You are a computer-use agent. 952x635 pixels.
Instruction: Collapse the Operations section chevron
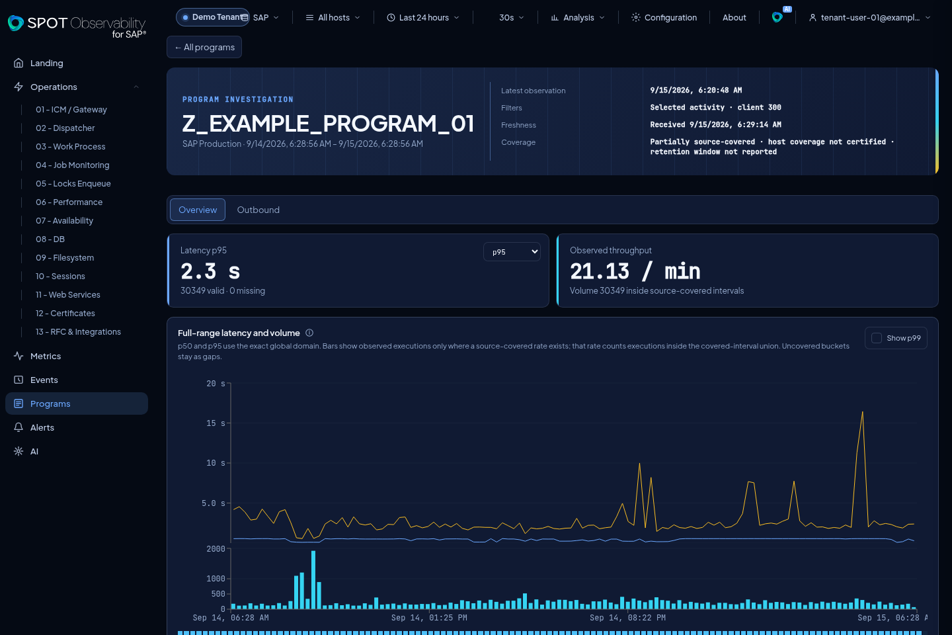click(136, 87)
